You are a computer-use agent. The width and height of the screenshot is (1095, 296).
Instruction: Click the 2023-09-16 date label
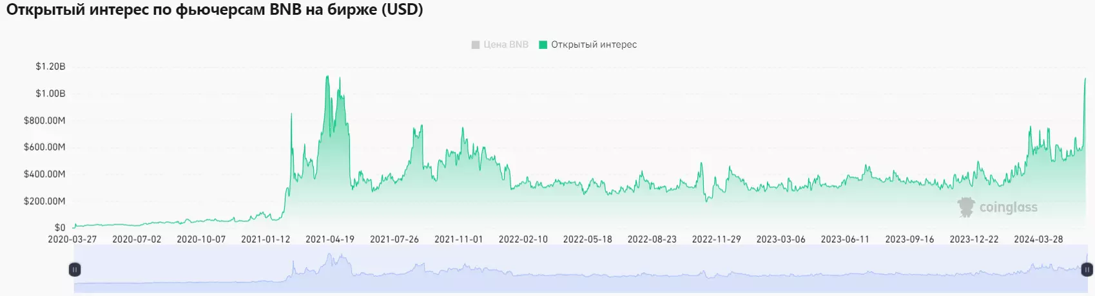(909, 239)
